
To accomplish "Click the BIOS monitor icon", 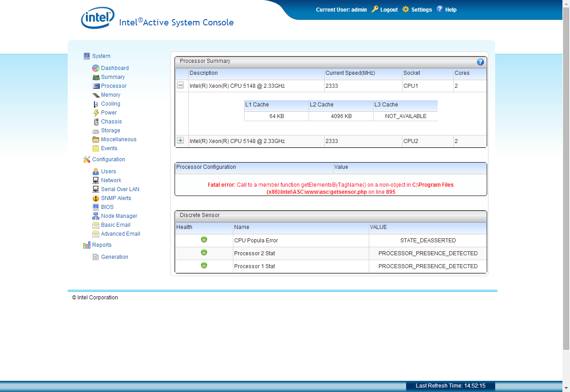I will tap(96, 207).
